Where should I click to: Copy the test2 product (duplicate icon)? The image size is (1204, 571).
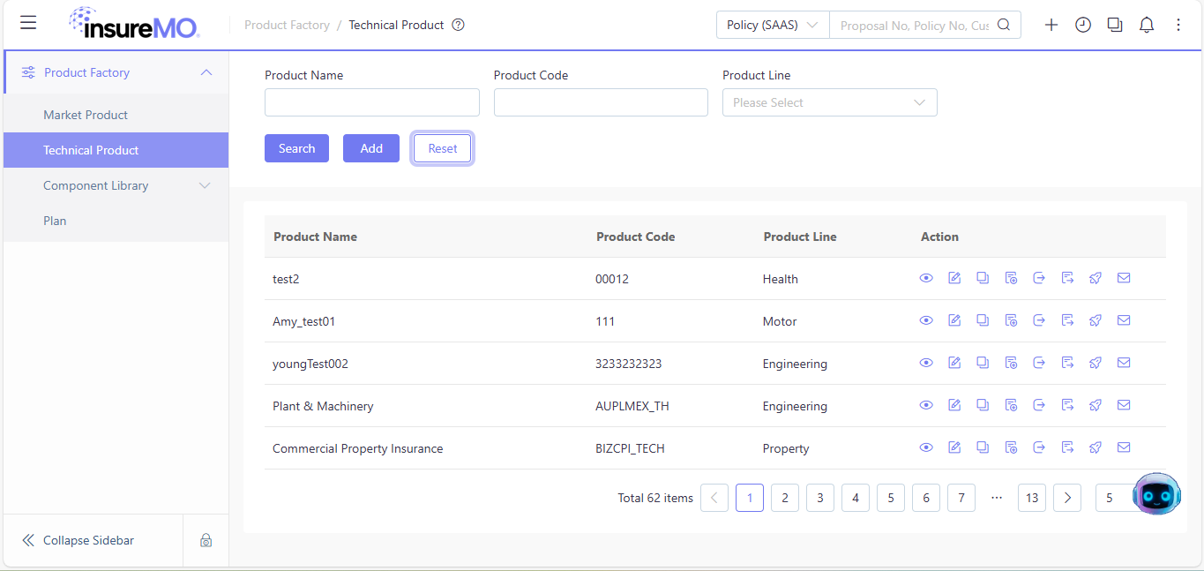(983, 278)
